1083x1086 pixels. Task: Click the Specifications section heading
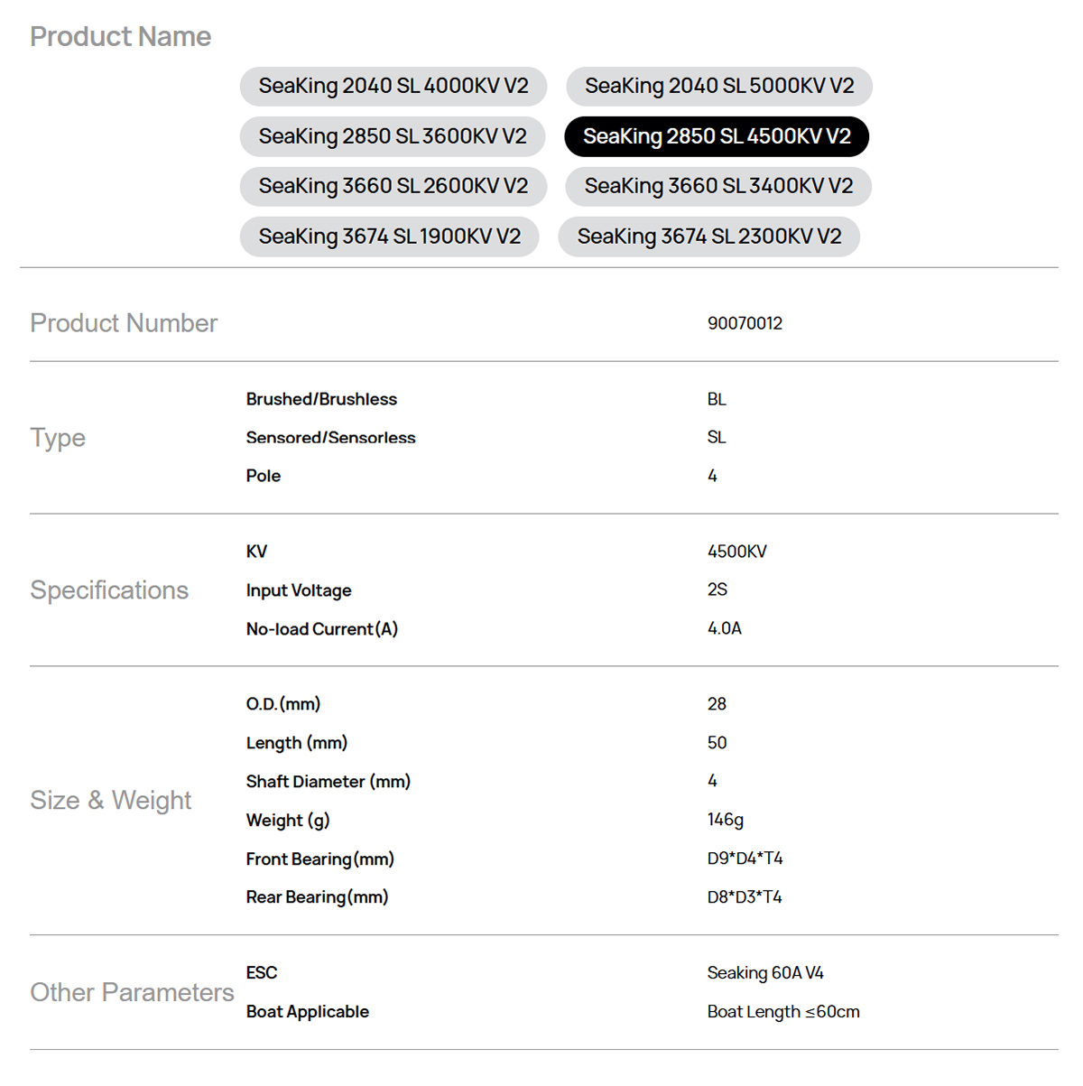click(x=109, y=590)
